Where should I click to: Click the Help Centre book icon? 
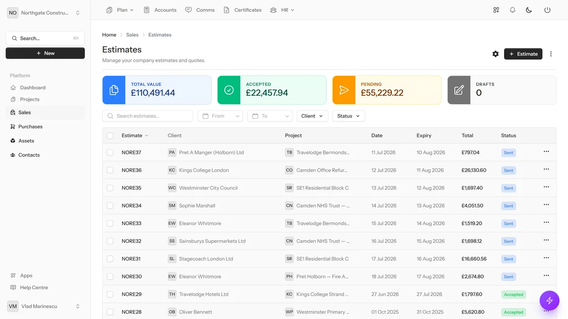point(13,287)
